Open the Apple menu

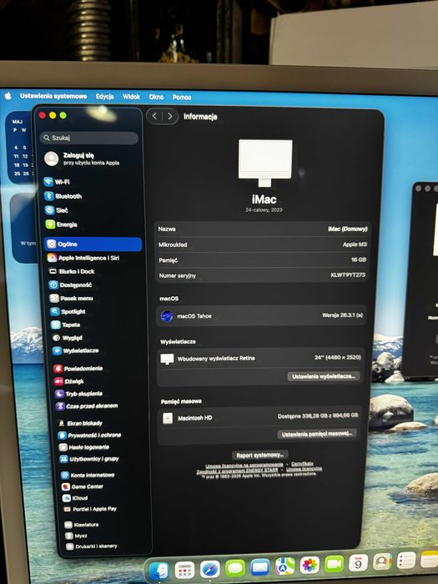(8, 96)
